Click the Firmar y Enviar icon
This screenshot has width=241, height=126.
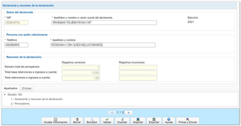coord(187,119)
